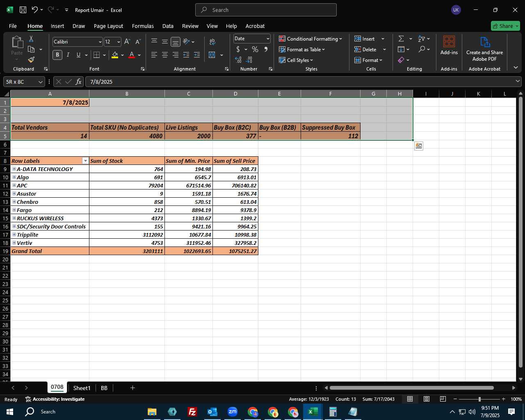Apply Comma Style number format
Screen dimensions: 525x420
[266, 49]
